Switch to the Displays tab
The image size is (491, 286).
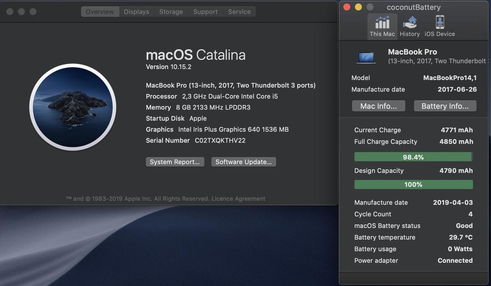136,12
